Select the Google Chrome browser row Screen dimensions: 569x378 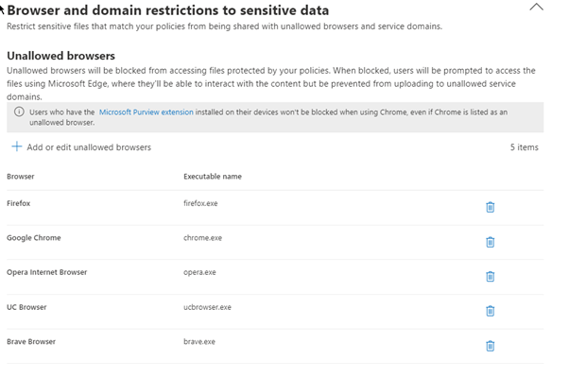coord(33,238)
